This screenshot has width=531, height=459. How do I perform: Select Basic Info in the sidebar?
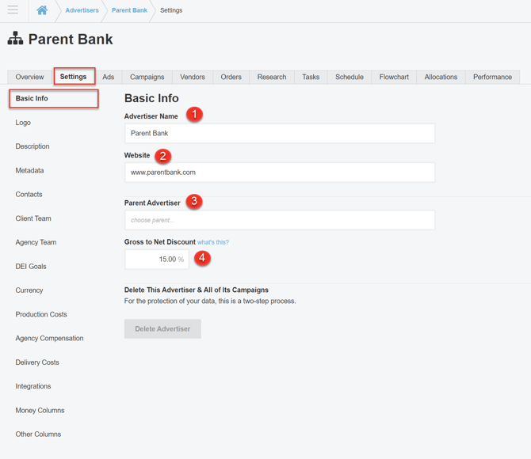[x=54, y=98]
